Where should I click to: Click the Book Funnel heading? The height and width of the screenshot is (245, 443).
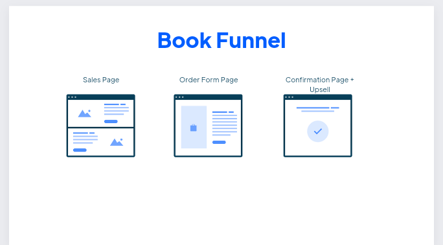click(221, 40)
